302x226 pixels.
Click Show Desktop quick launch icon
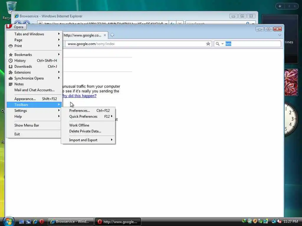point(21,222)
